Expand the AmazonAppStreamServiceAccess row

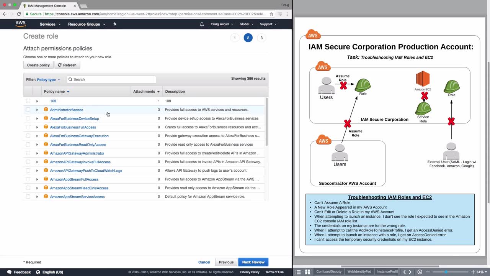tap(37, 197)
